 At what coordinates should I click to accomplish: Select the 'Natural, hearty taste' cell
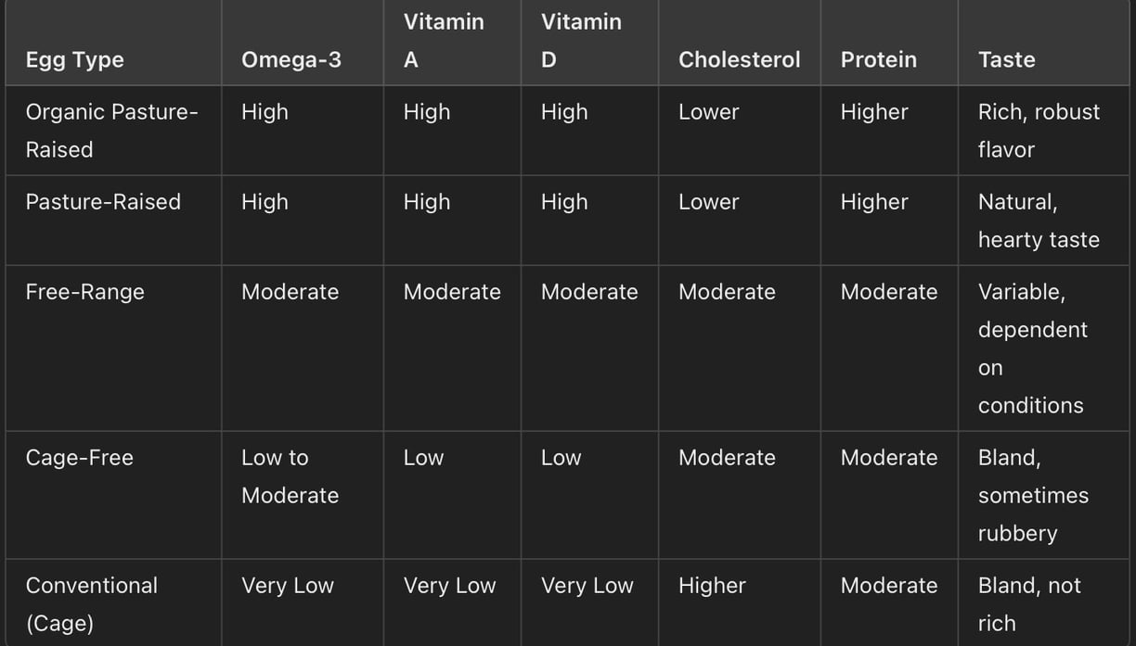pos(1039,221)
